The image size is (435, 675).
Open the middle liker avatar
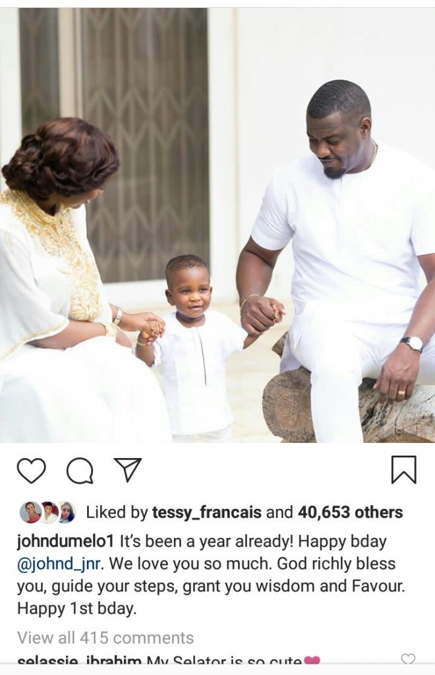coord(49,512)
